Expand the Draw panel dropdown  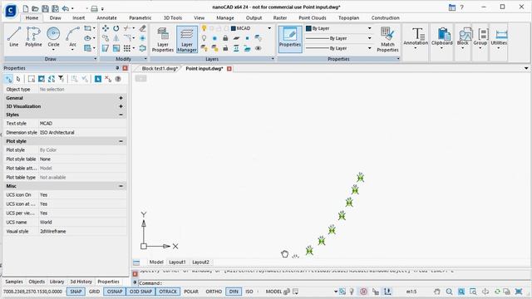pyautogui.click(x=95, y=59)
